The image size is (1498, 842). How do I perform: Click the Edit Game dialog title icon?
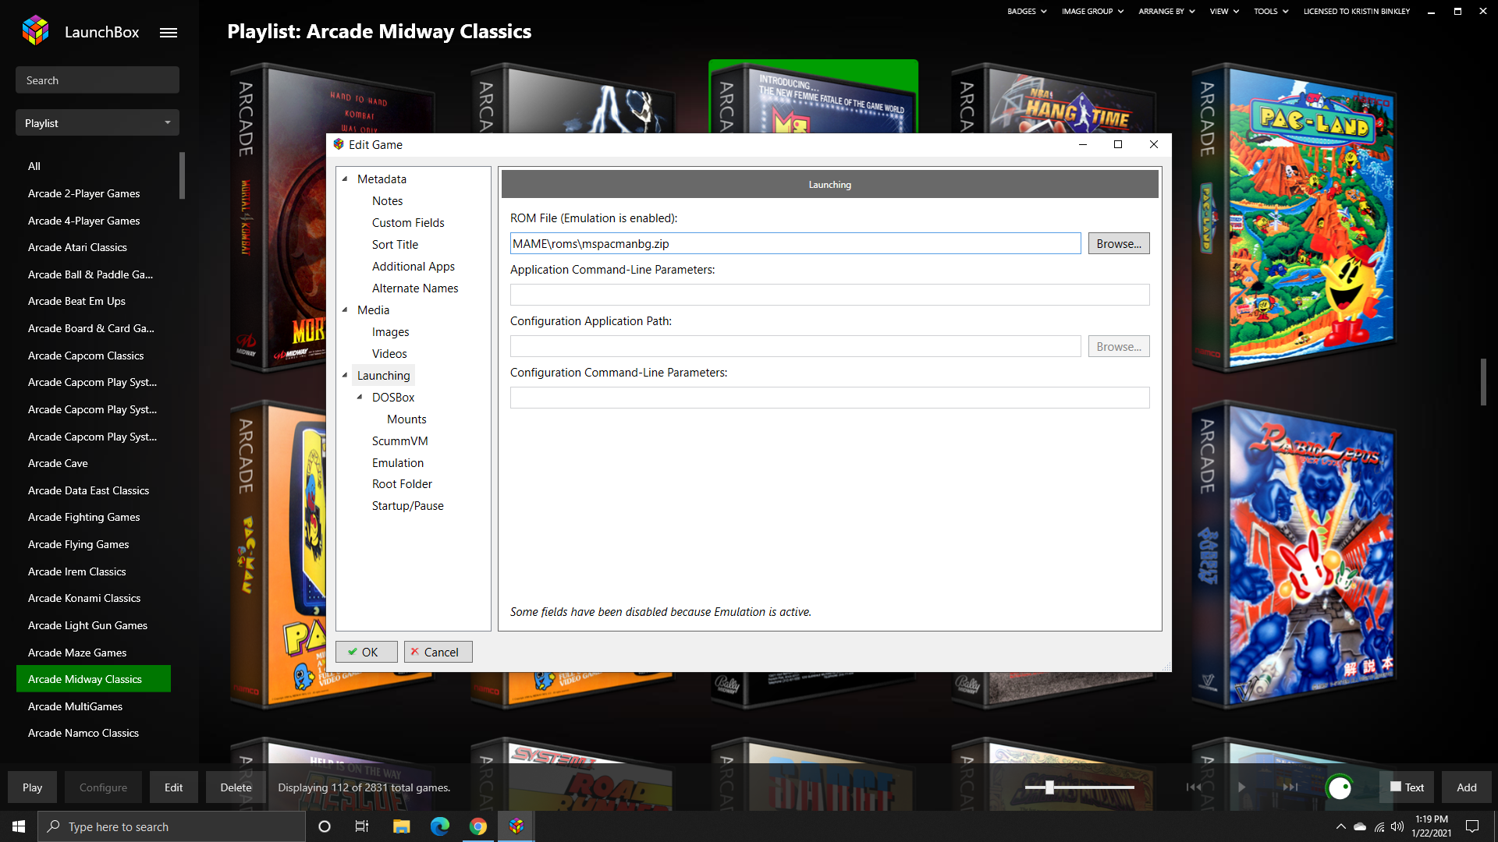point(339,144)
